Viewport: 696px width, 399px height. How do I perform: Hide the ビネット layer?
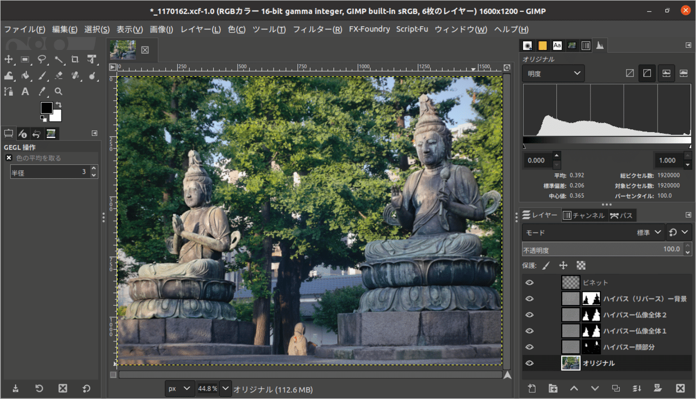click(x=530, y=283)
